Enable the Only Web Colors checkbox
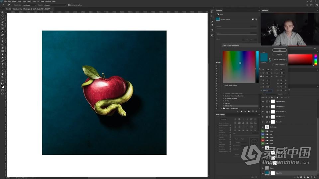Viewport: 319px width, 179px height. point(224,86)
